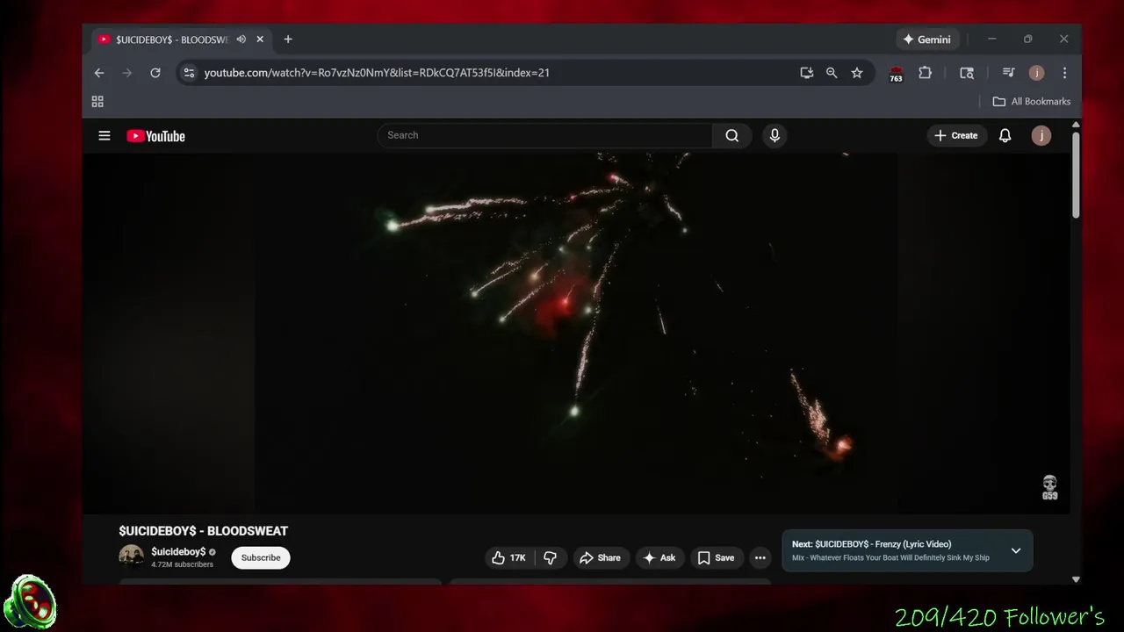The image size is (1124, 632).
Task: Click the browser forward arrow
Action: tap(127, 73)
